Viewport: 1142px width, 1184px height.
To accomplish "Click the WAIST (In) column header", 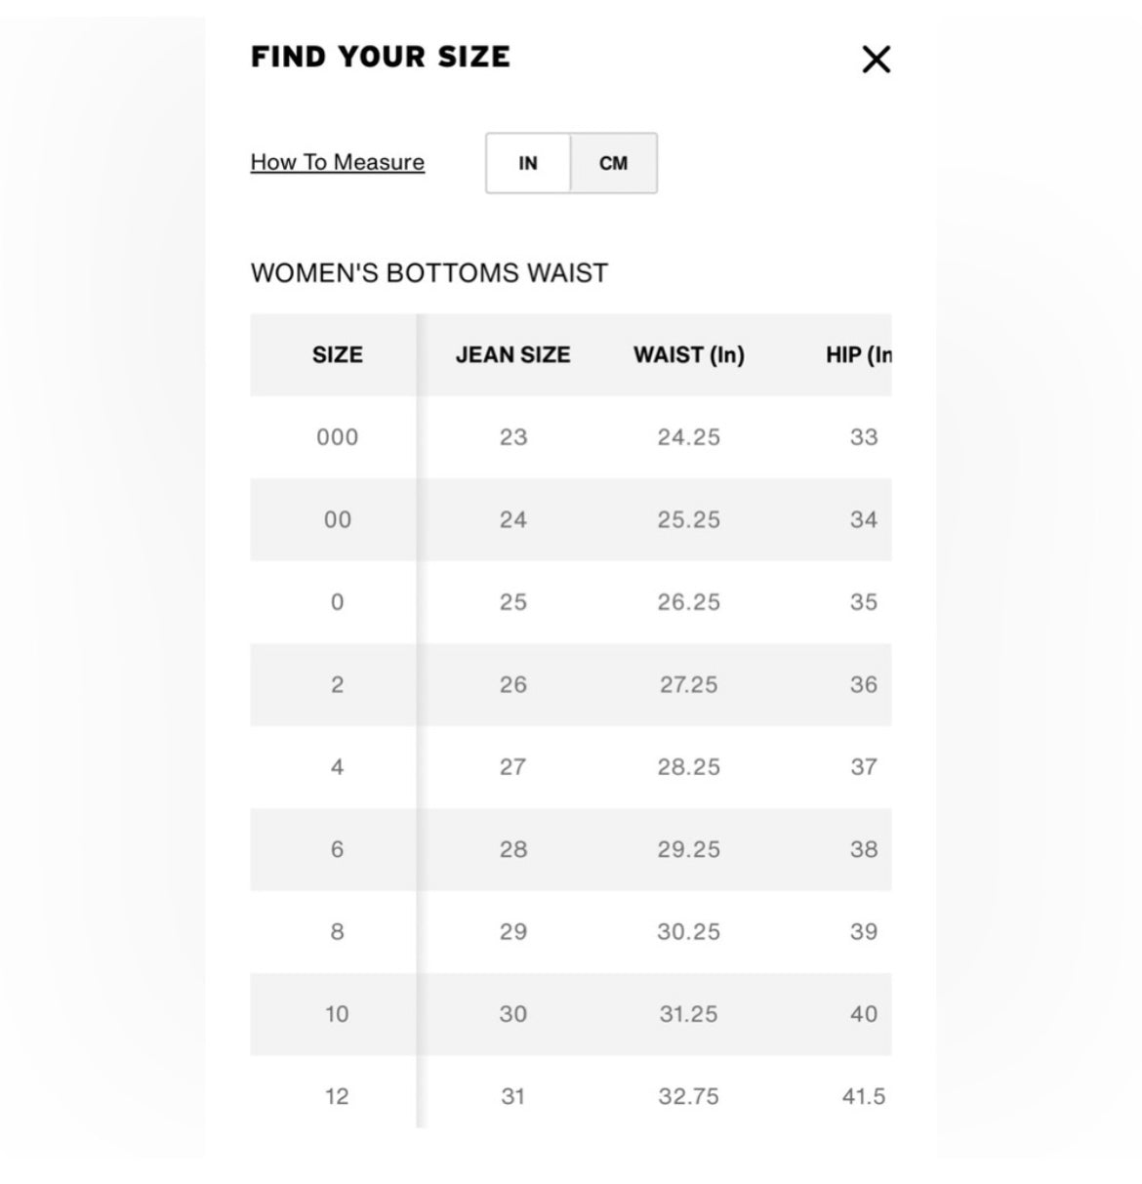I will coord(688,354).
